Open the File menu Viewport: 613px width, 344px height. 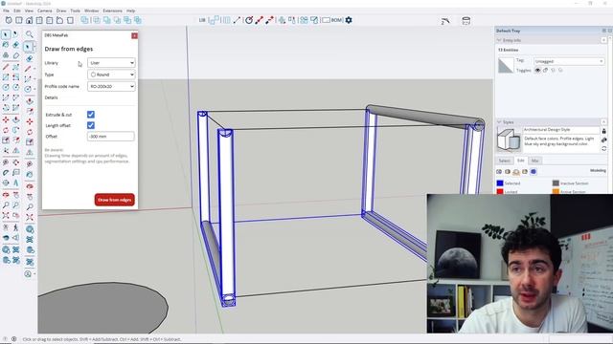click(x=7, y=11)
